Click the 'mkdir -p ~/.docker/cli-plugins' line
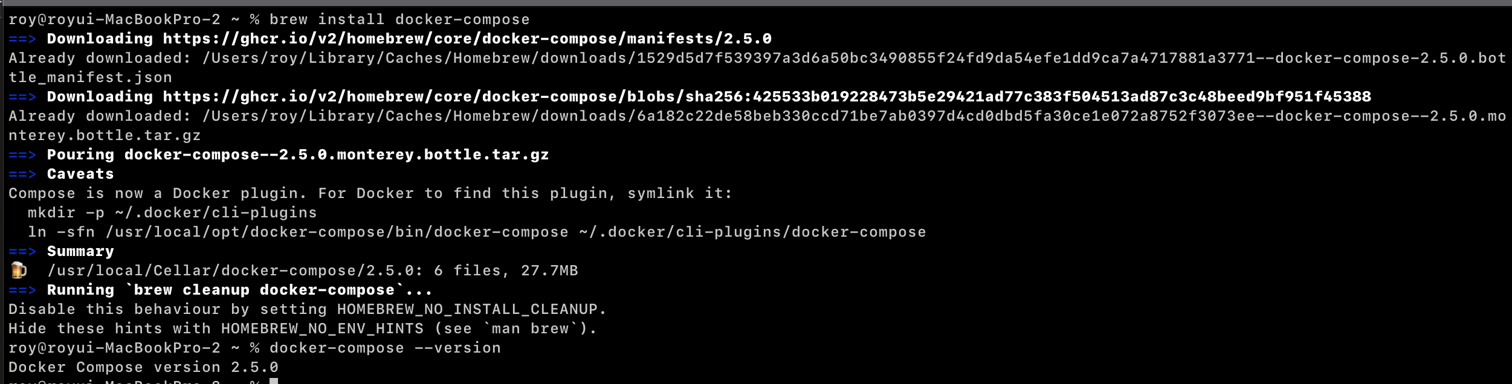Screen dimensions: 1512x384 tap(172, 213)
